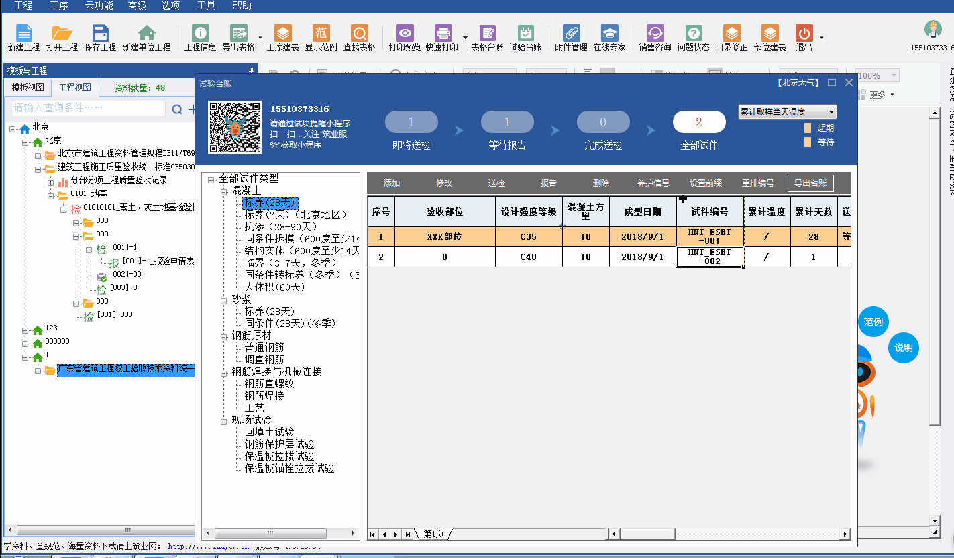Open 打印预览 eye icon
954x558 pixels.
(405, 34)
